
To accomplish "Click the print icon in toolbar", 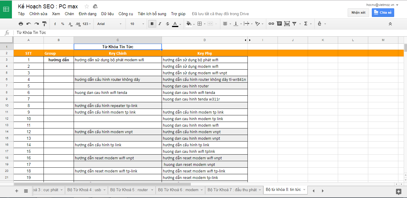I will click(21, 24).
